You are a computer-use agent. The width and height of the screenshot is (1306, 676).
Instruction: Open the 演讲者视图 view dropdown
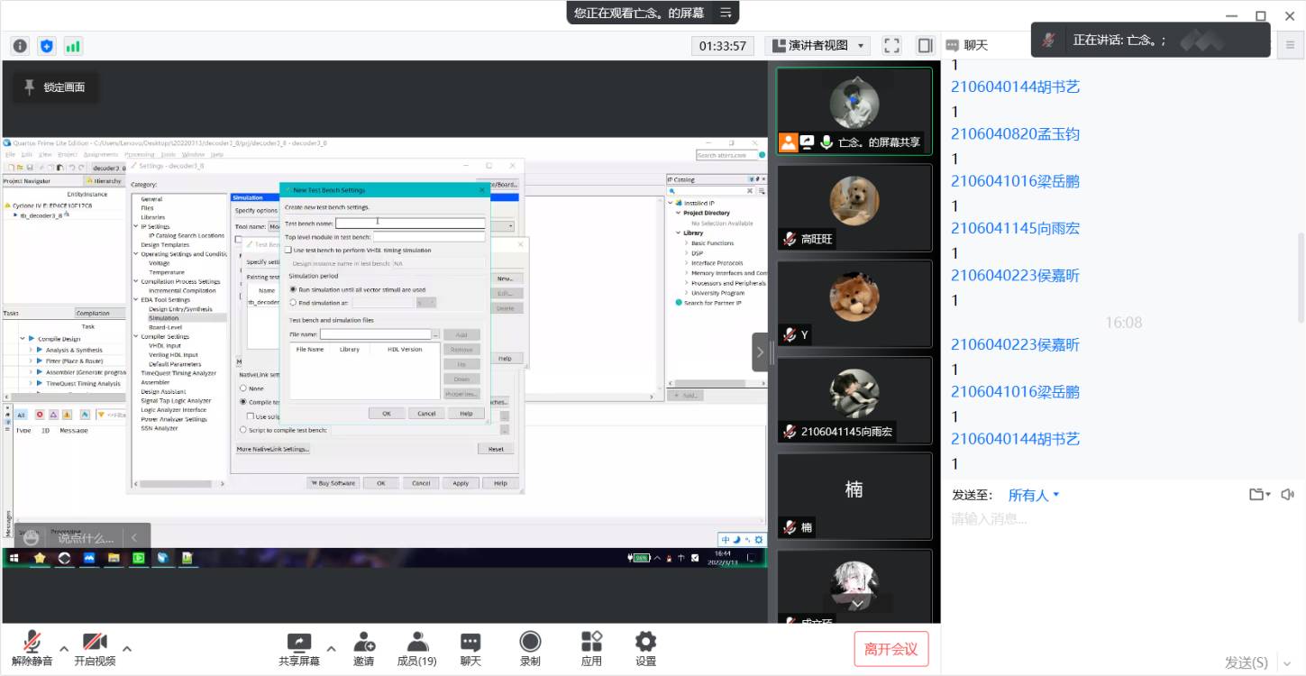point(817,45)
